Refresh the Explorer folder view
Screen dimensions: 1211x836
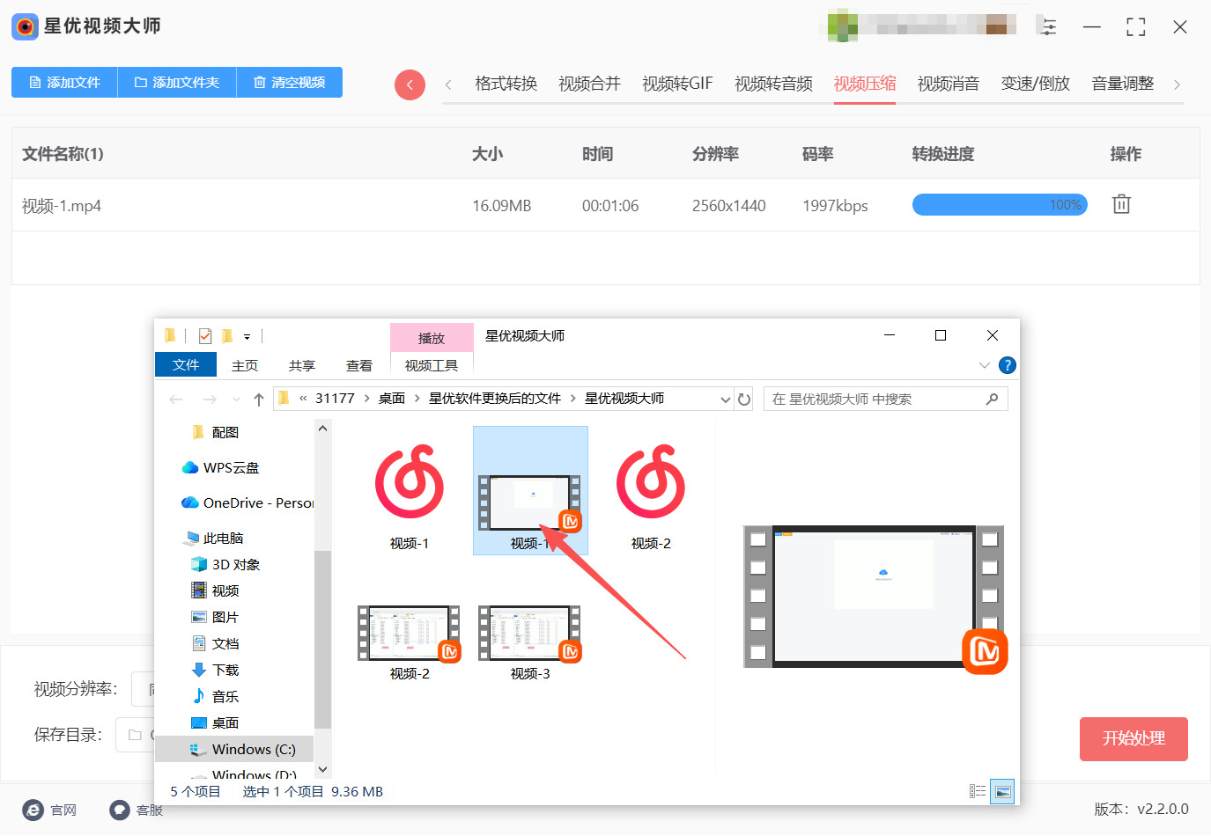[x=744, y=400]
